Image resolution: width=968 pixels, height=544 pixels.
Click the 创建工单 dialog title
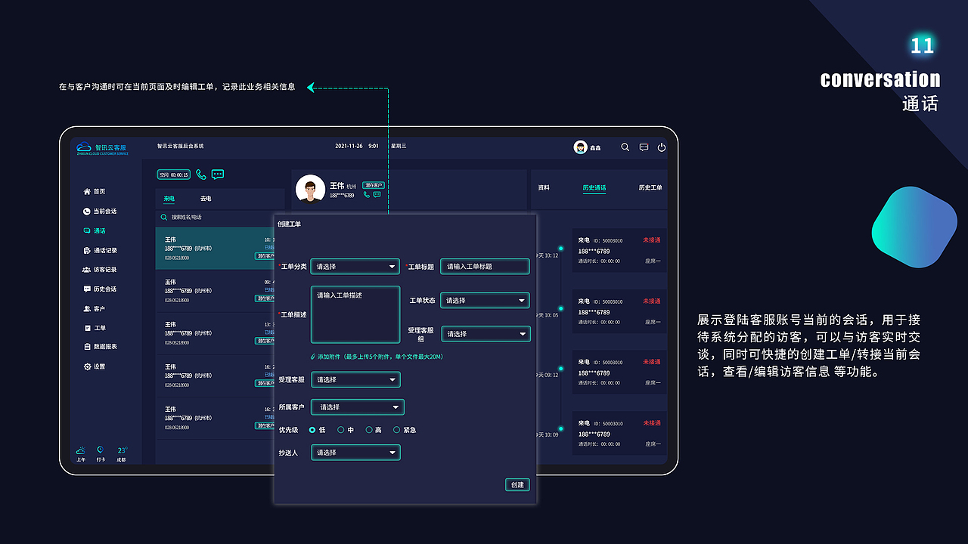click(x=290, y=224)
